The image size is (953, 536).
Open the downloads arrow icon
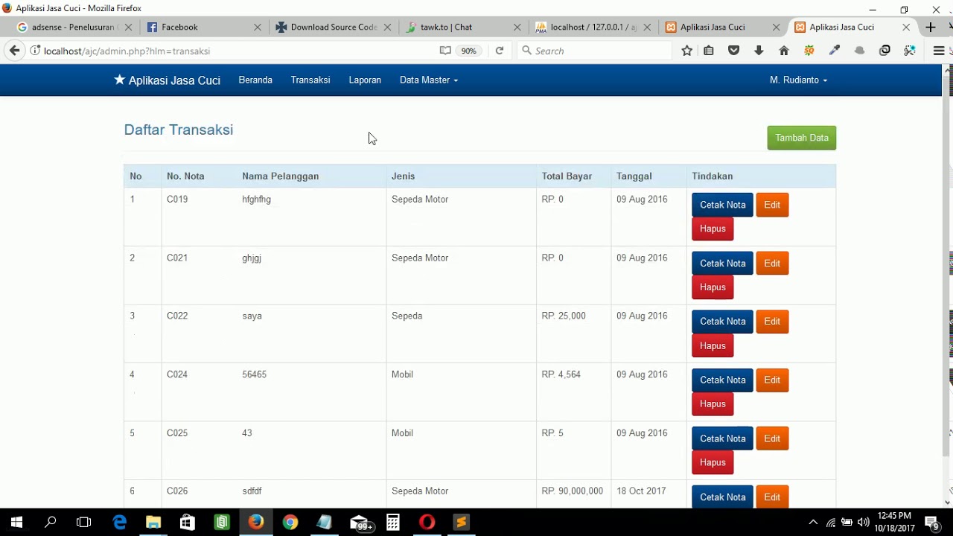[759, 51]
